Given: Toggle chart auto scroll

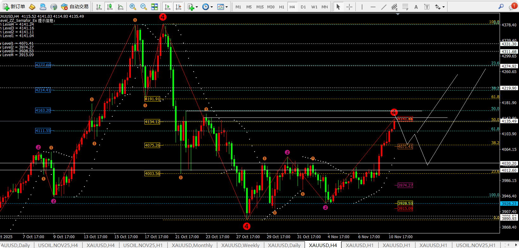Looking at the screenshot, I should [x=167, y=7].
